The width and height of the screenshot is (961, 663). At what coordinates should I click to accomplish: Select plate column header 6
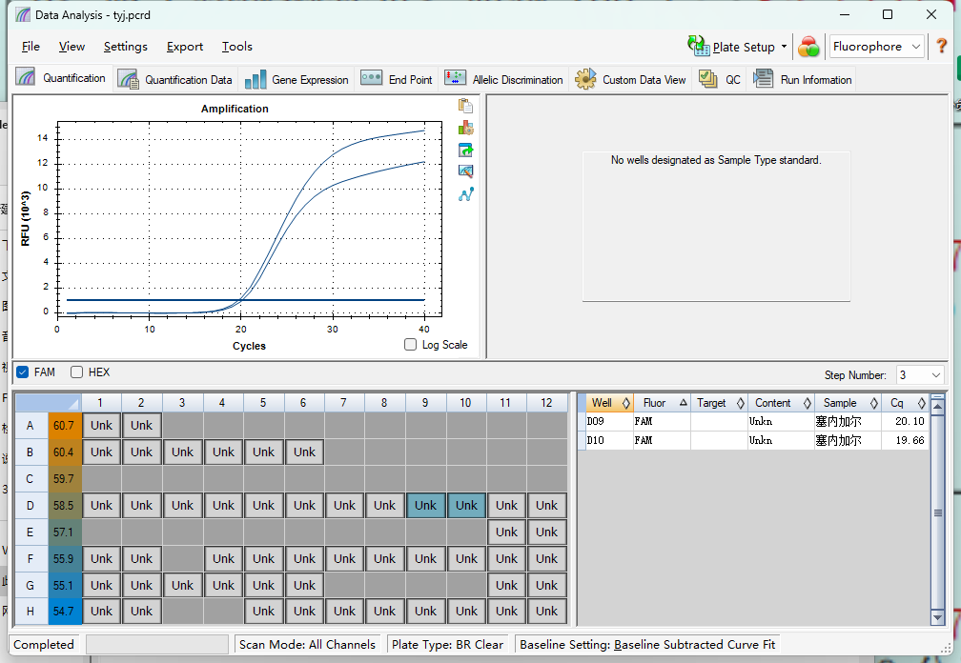point(303,403)
